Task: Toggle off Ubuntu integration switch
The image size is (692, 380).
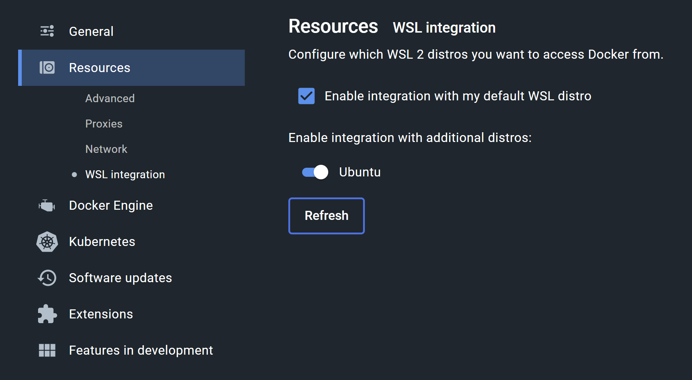Action: click(x=315, y=172)
